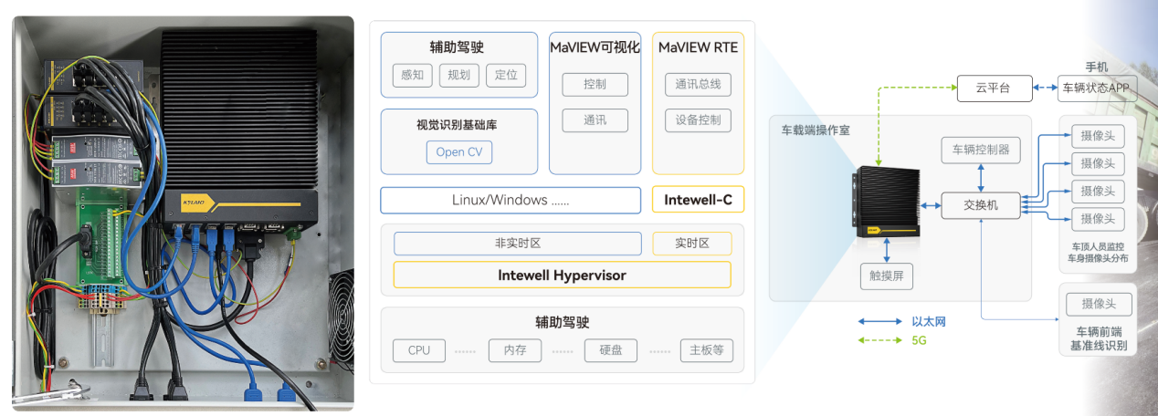Click the green dashed 5G legend arrow
Viewport: 1158px width, 416px height.
tap(880, 340)
